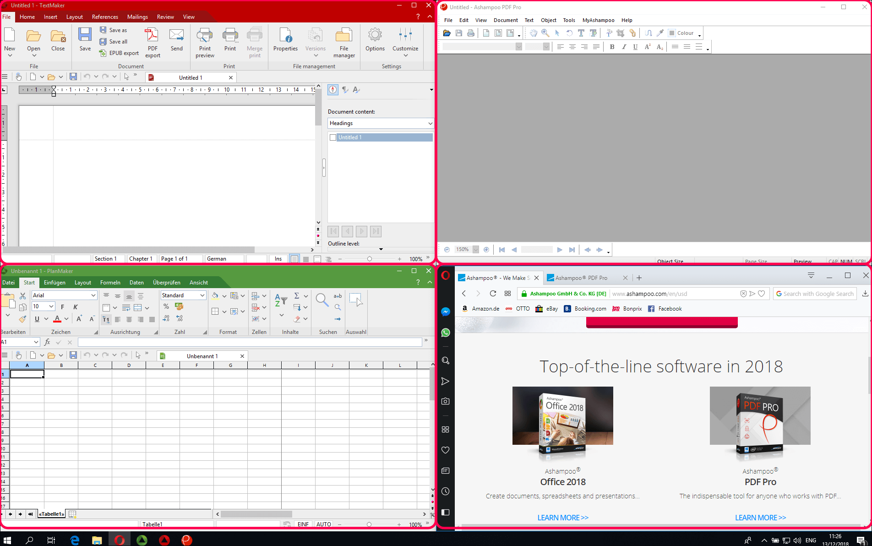The width and height of the screenshot is (872, 546).
Task: Toggle Untitled 1 checkbox in document content
Action: click(x=333, y=137)
